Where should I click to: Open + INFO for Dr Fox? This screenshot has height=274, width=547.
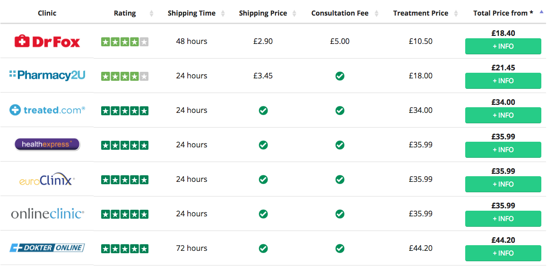(x=503, y=46)
